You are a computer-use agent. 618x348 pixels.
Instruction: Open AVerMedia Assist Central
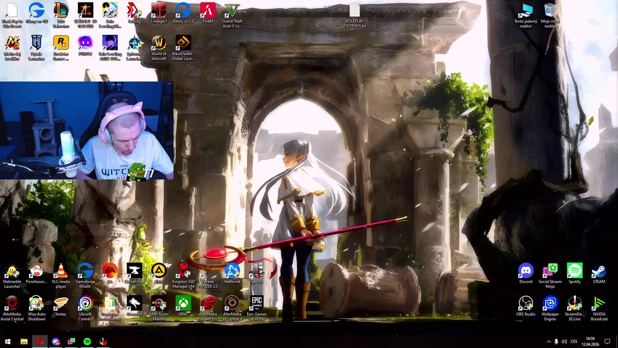click(x=12, y=309)
